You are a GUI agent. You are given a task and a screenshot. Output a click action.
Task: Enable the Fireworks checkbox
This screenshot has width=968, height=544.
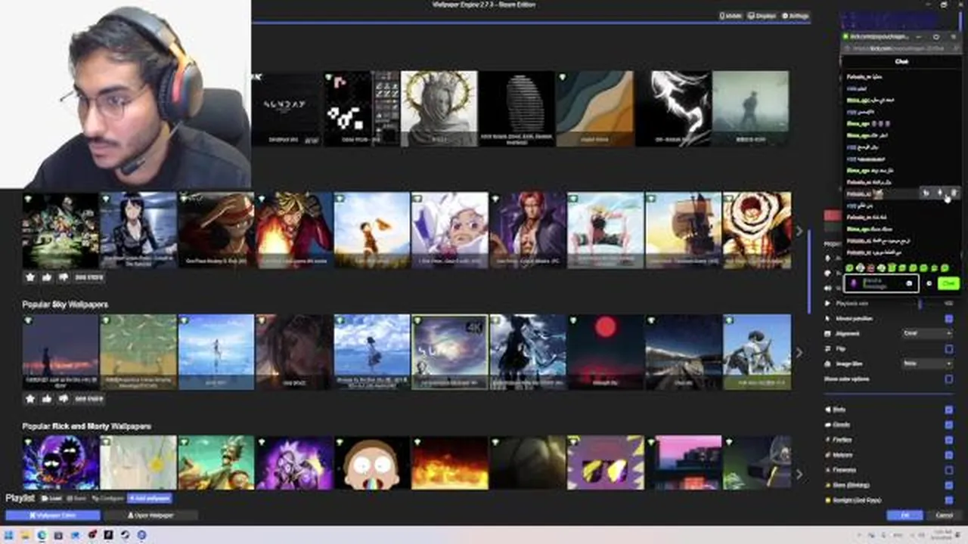click(949, 470)
